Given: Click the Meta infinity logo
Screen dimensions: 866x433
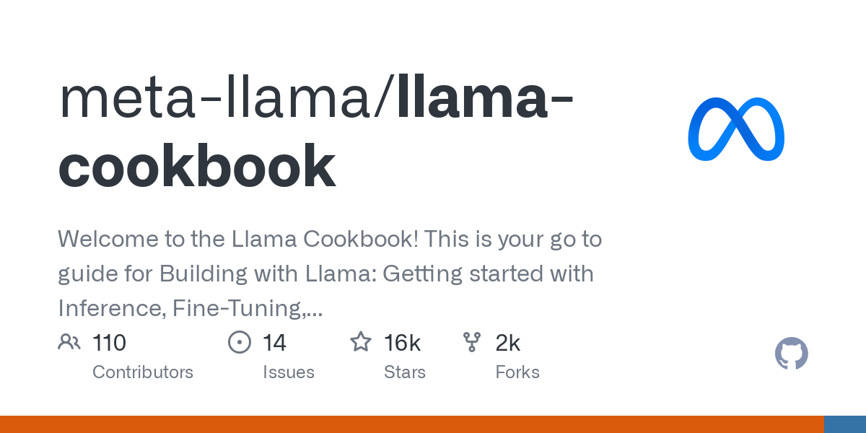Looking at the screenshot, I should click(736, 129).
